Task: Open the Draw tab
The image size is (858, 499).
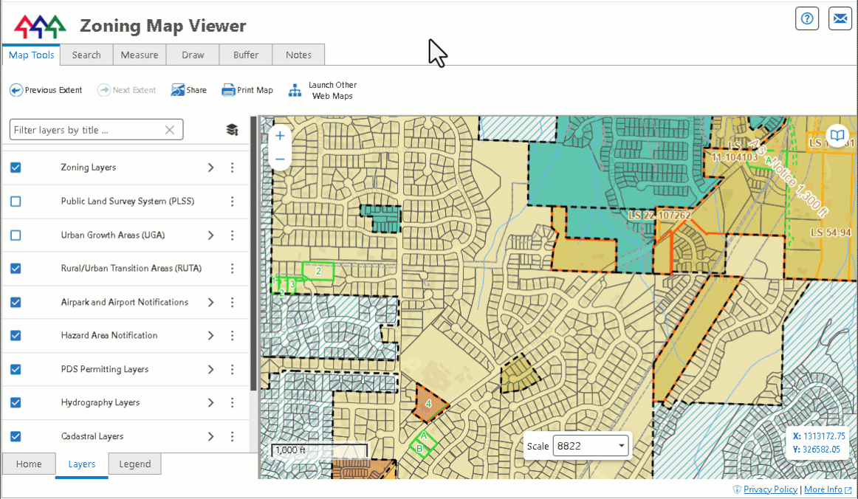Action: (193, 55)
